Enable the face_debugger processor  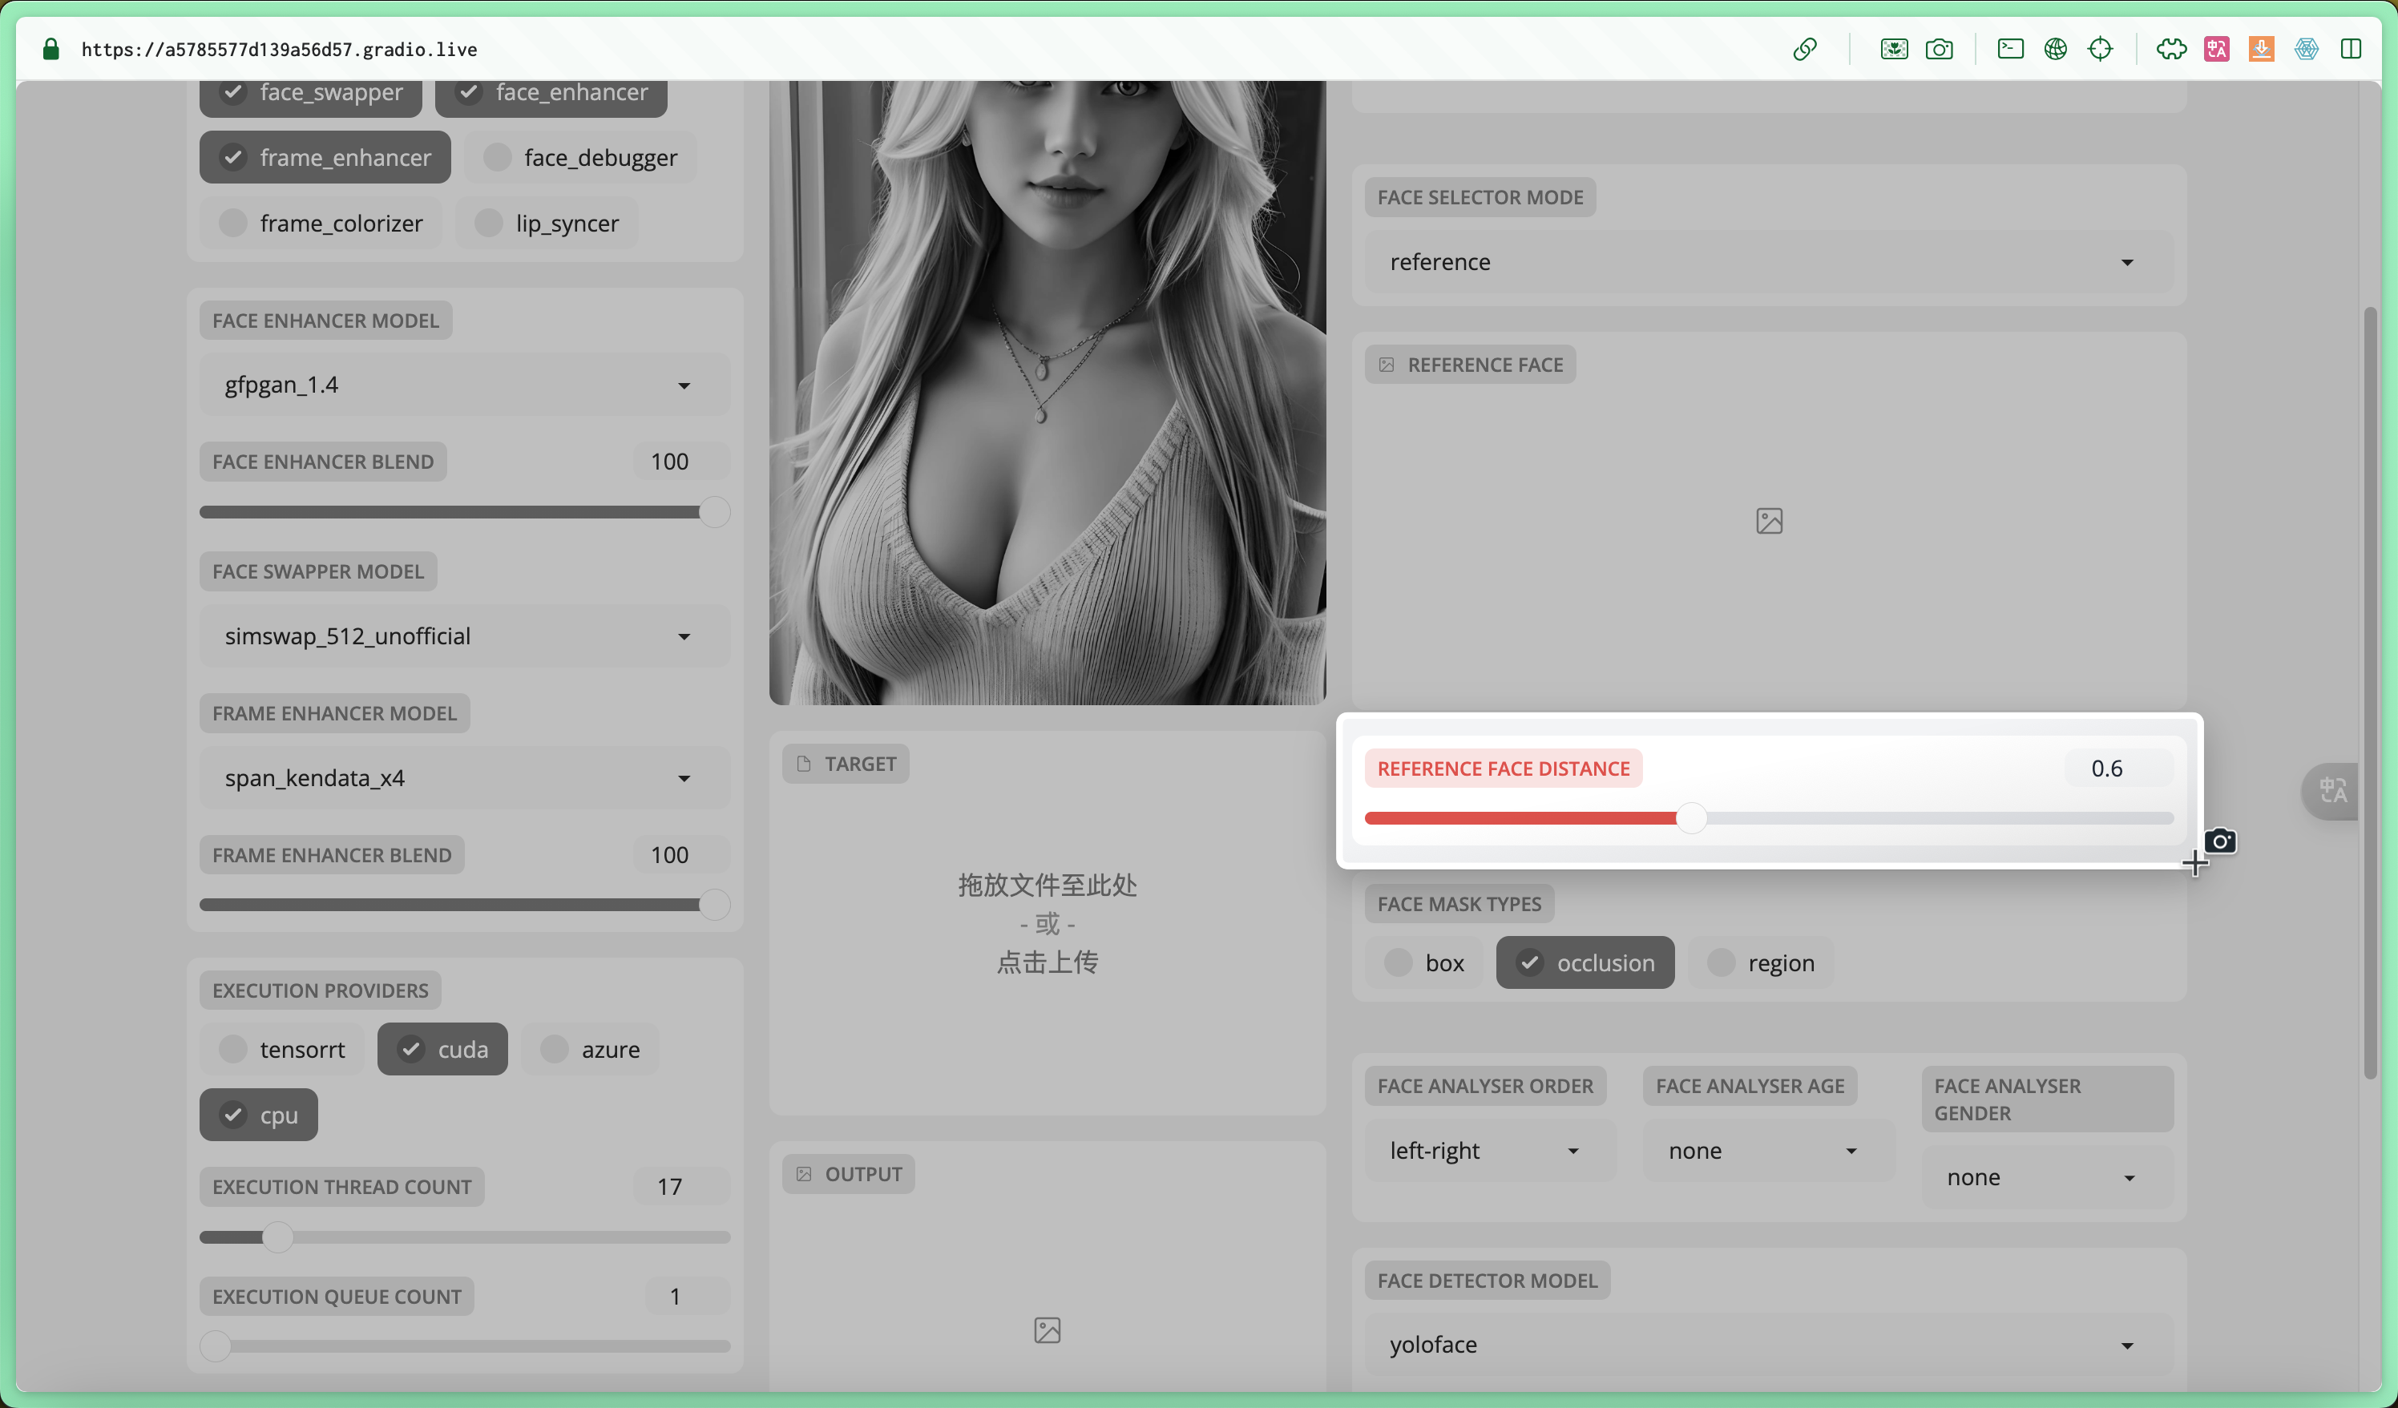580,157
